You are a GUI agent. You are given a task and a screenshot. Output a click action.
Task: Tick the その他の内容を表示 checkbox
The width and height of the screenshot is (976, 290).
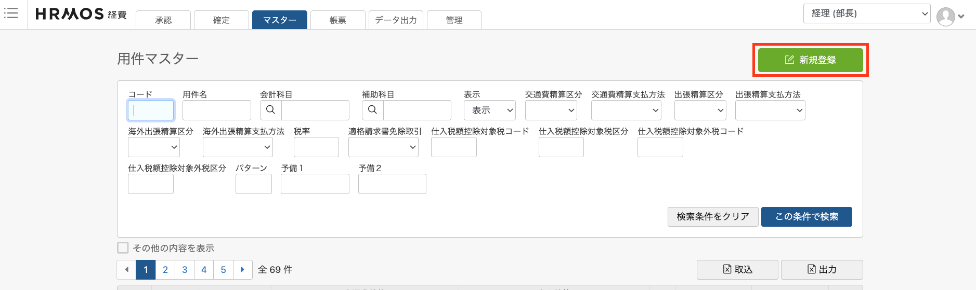click(x=123, y=248)
